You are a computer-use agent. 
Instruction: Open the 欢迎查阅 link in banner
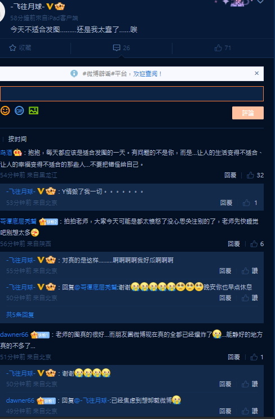point(145,74)
